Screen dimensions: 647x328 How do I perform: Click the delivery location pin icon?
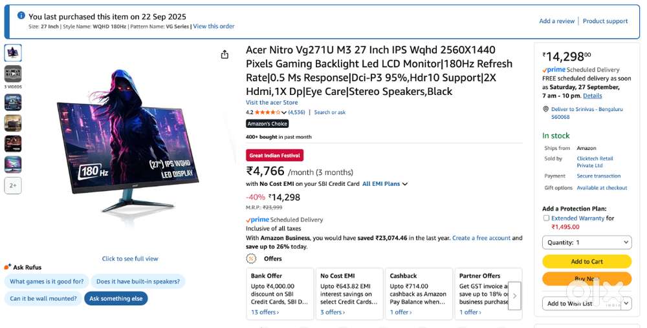pyautogui.click(x=546, y=110)
